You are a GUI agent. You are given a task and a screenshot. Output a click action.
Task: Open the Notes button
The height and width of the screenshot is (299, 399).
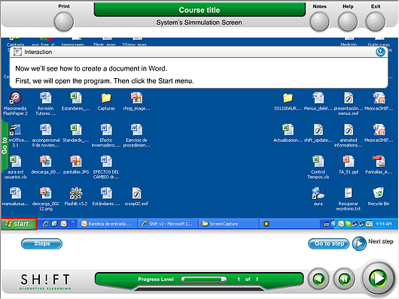click(x=320, y=22)
